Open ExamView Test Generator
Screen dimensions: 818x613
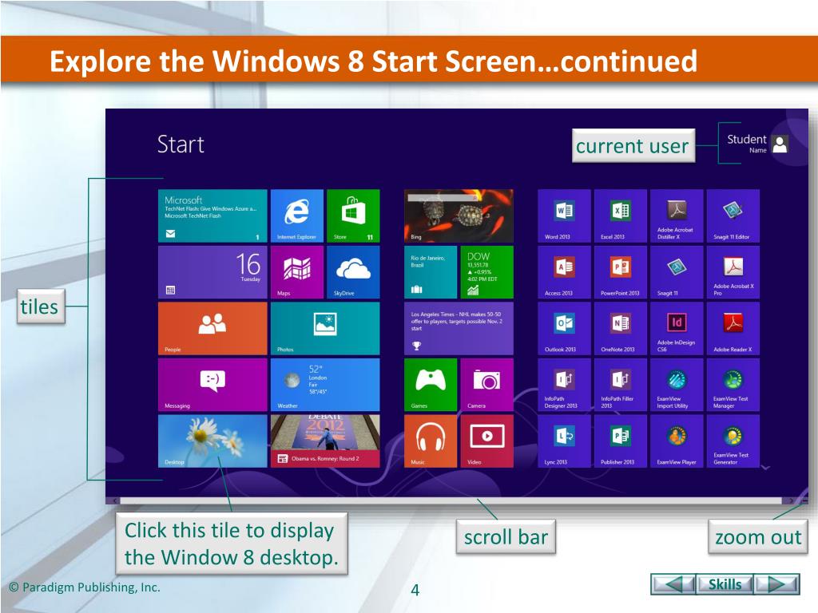coord(733,441)
